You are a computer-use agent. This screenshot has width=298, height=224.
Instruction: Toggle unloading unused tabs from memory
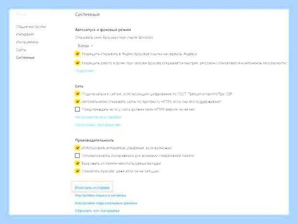point(77,163)
